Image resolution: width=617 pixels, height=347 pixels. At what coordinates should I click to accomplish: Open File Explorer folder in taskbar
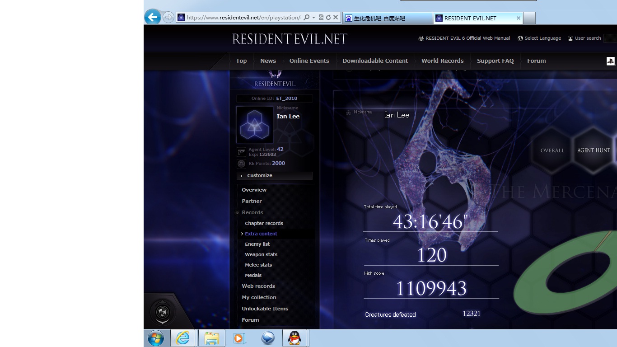(x=211, y=338)
